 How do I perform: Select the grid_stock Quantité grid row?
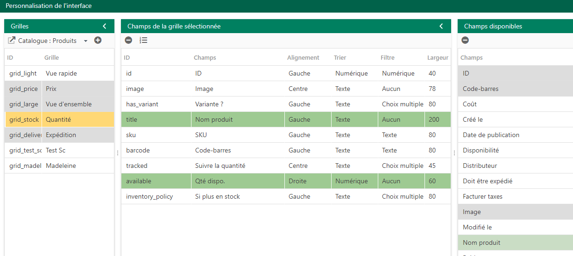[x=59, y=119]
